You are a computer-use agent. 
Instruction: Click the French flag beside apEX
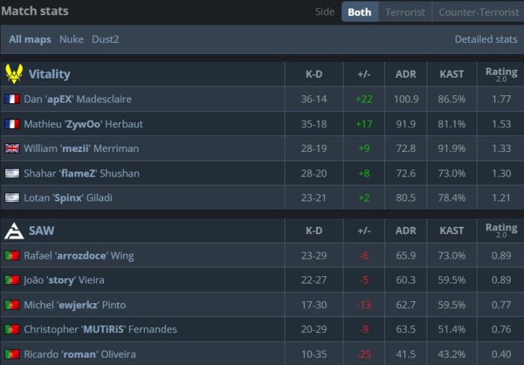tap(12, 99)
